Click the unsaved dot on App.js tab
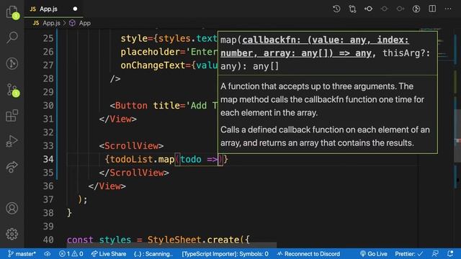This screenshot has width=461, height=259. coord(75,9)
